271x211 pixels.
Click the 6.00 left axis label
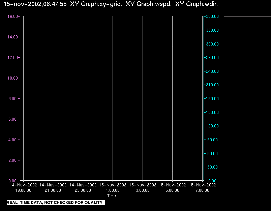(x=12, y=119)
